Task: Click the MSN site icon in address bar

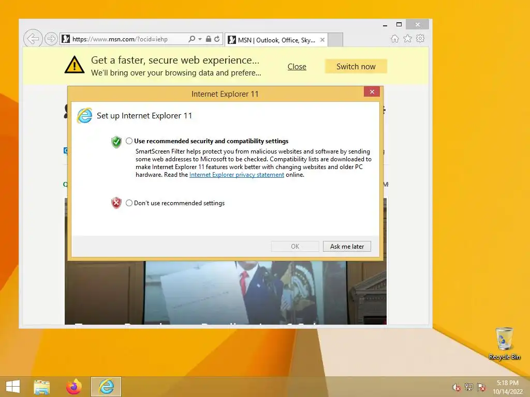Action: tap(66, 39)
